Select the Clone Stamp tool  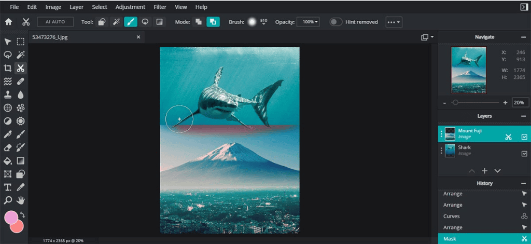(x=8, y=95)
